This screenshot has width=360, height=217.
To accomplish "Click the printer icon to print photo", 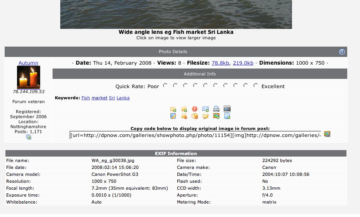I will pos(216,109).
